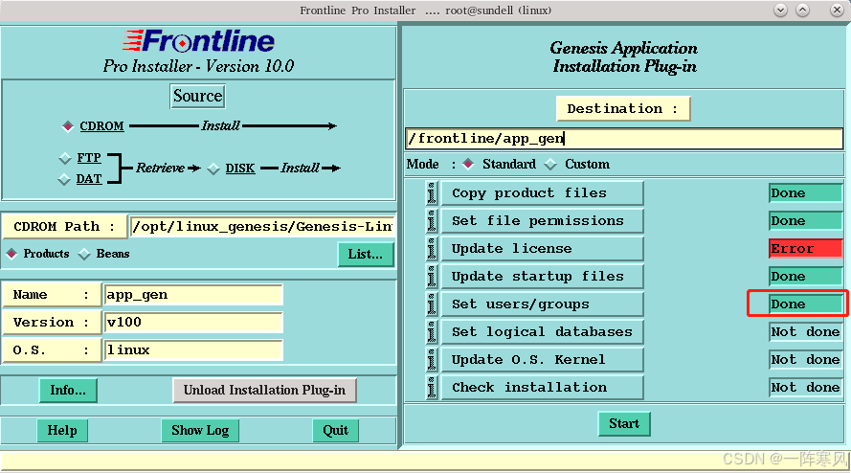
Task: Click the Destination path field
Action: coord(624,139)
